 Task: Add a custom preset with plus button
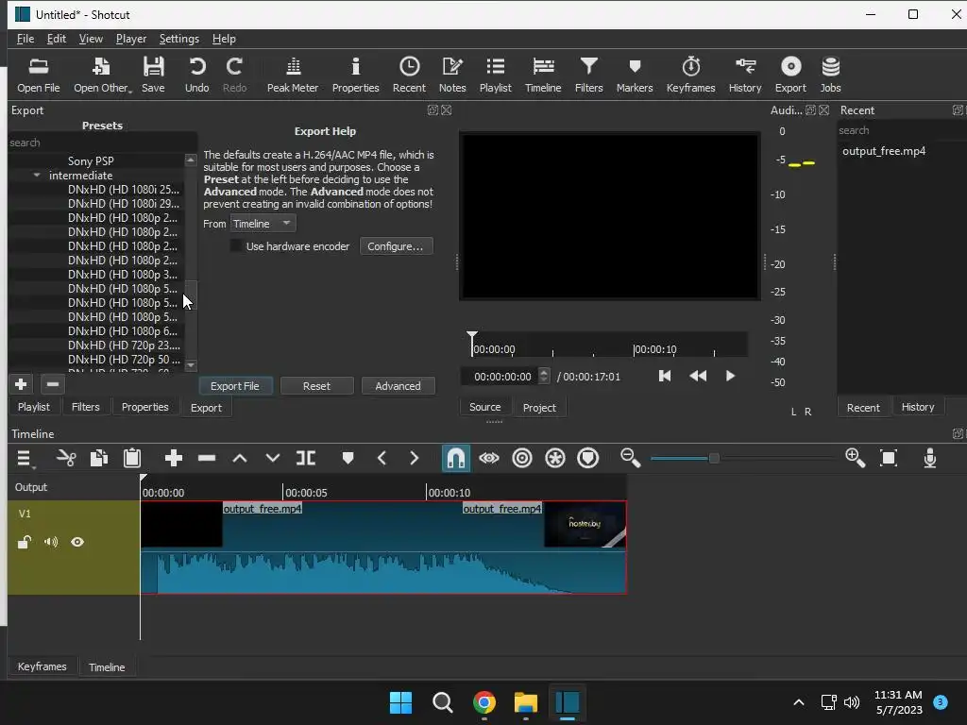[x=21, y=385]
